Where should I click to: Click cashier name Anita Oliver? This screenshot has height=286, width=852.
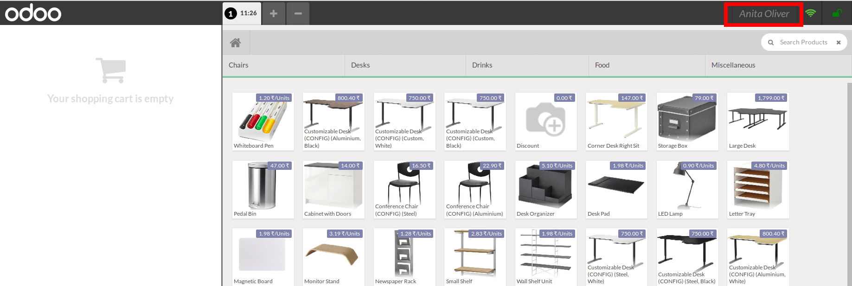pyautogui.click(x=763, y=14)
